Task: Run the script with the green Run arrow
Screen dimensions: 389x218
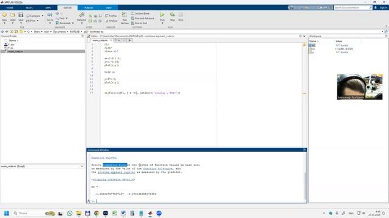Action: (162, 15)
